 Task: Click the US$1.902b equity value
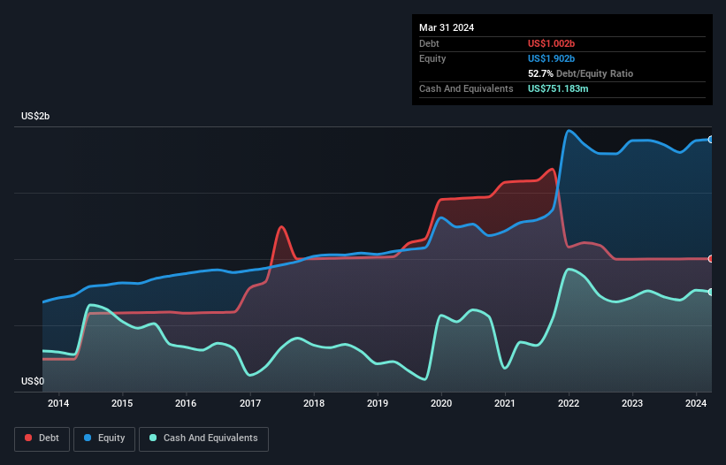(x=551, y=58)
